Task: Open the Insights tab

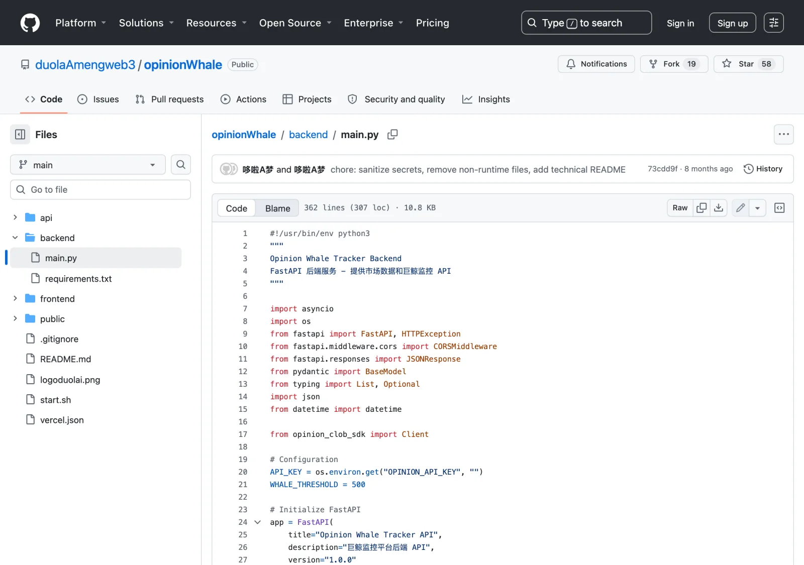Action: tap(486, 99)
